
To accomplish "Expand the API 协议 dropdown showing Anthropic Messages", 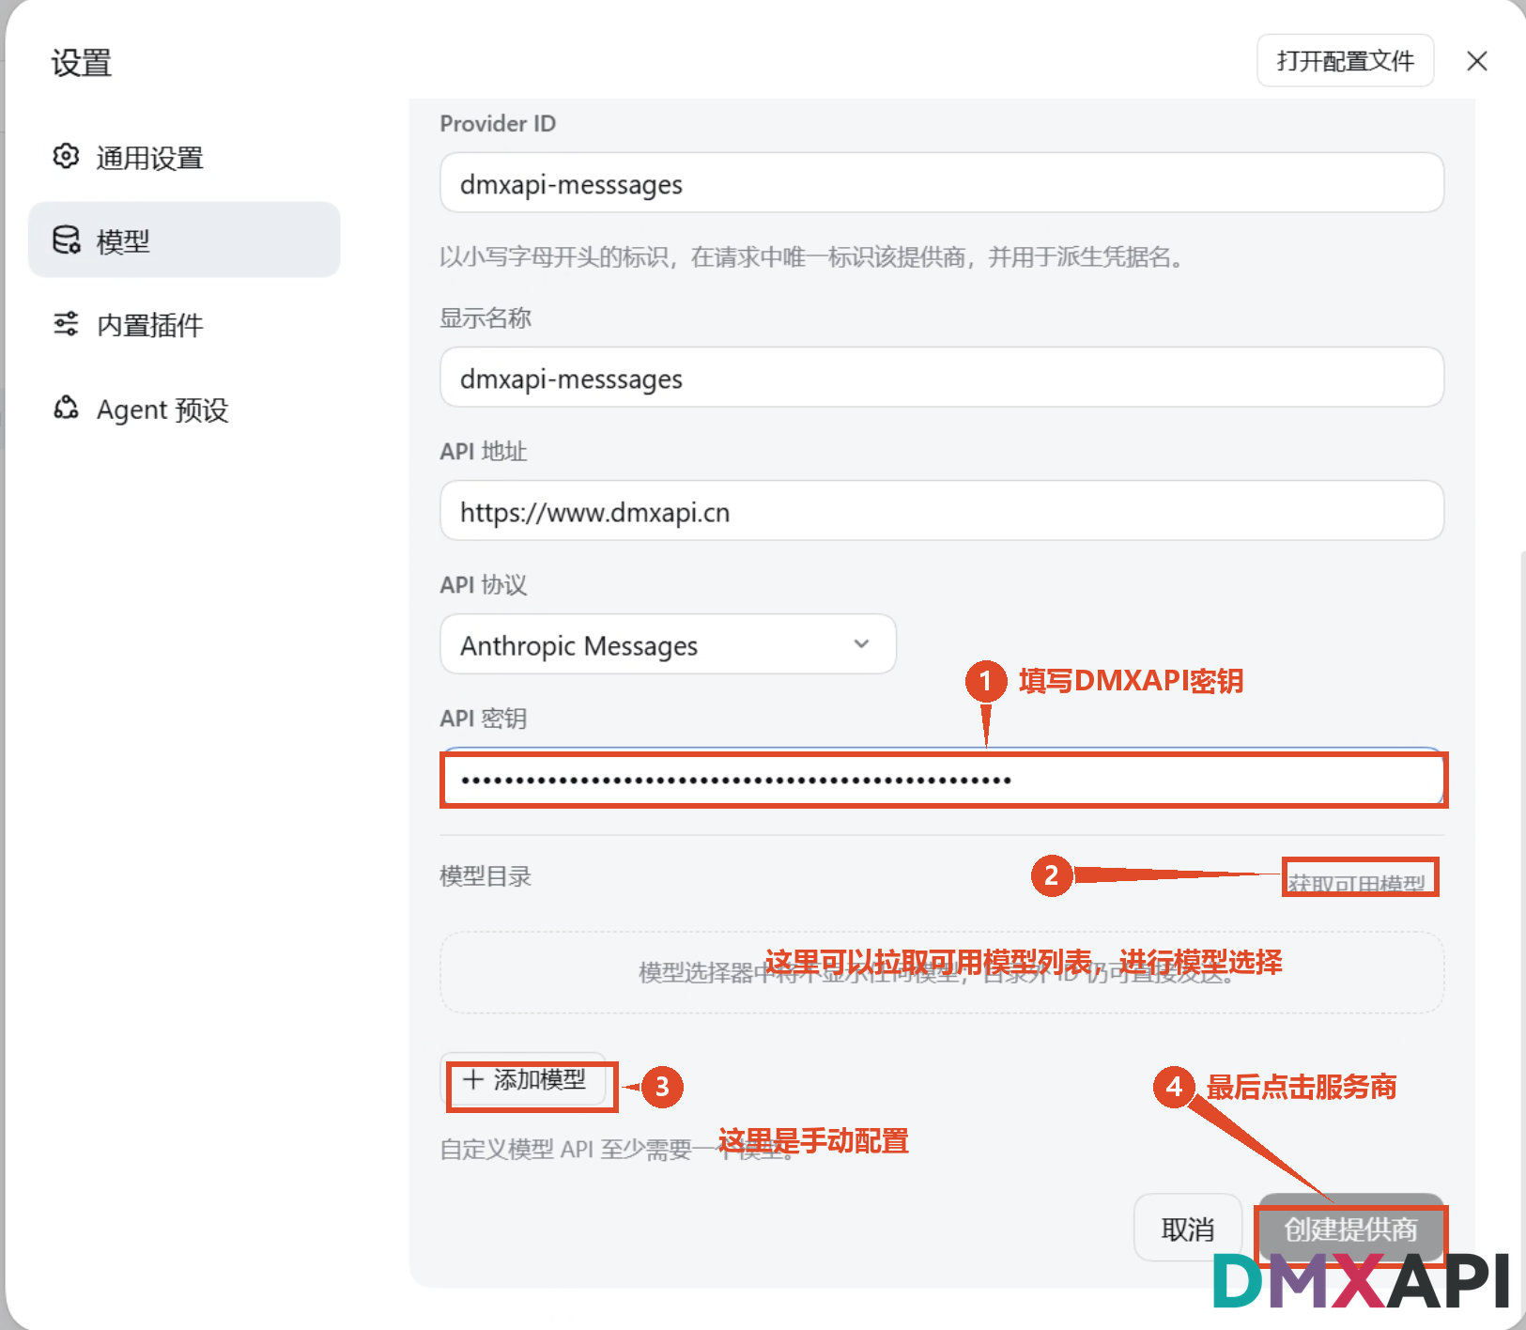I will (668, 644).
